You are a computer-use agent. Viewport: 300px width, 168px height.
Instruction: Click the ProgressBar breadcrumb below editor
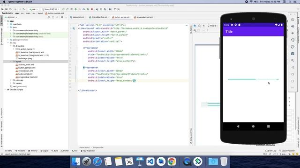(98, 147)
